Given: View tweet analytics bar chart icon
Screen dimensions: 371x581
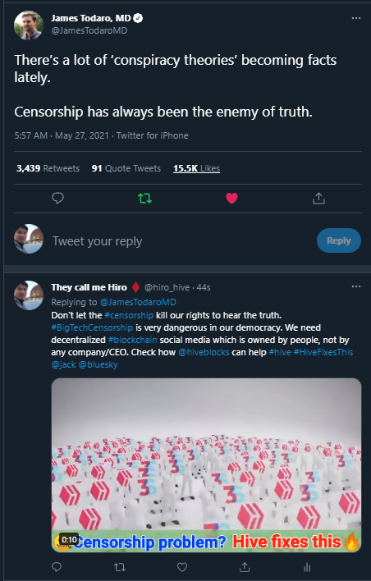Looking at the screenshot, I should click(x=307, y=567).
